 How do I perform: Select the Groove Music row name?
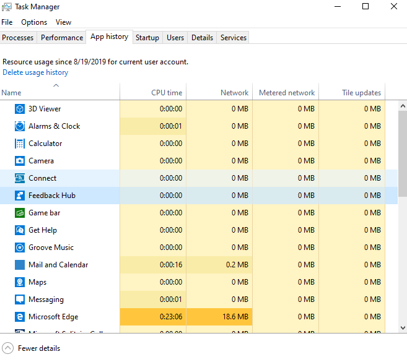pos(51,248)
